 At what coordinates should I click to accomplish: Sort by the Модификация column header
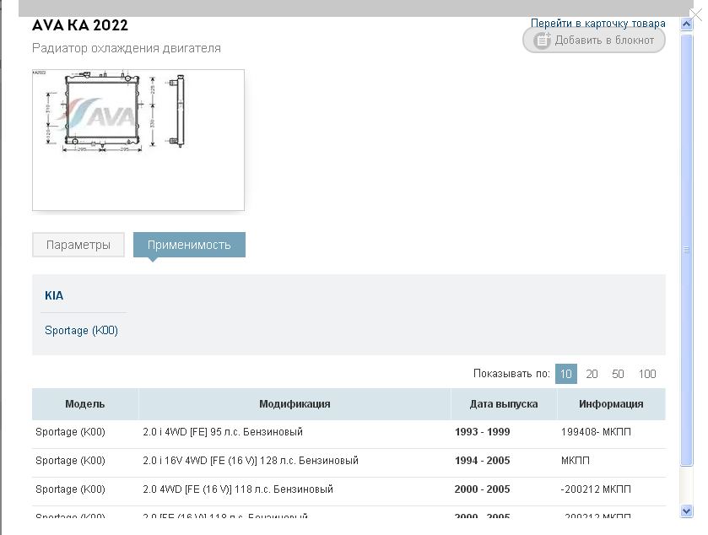tap(295, 404)
